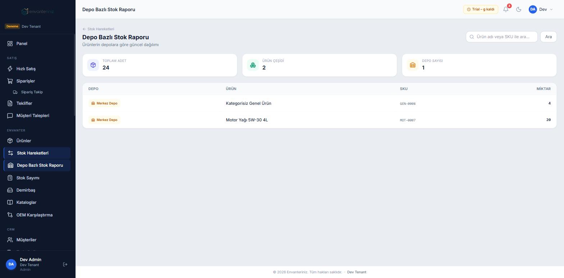
Task: Click the Ara search button
Action: tap(549, 37)
